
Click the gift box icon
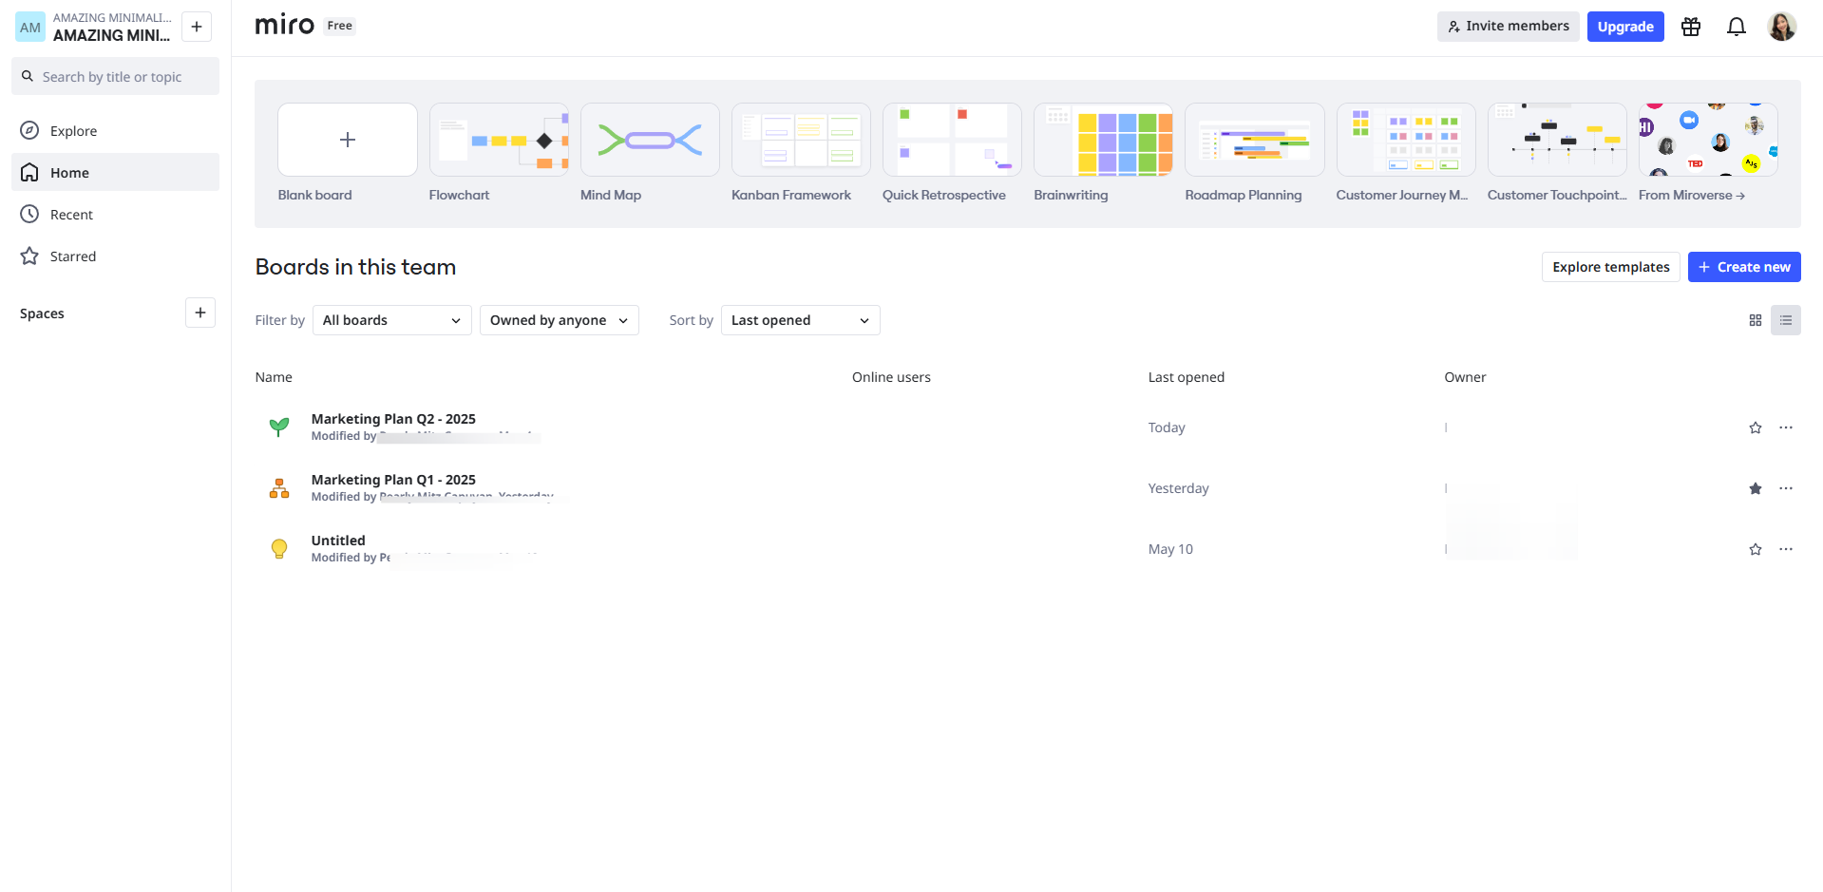pos(1690,27)
